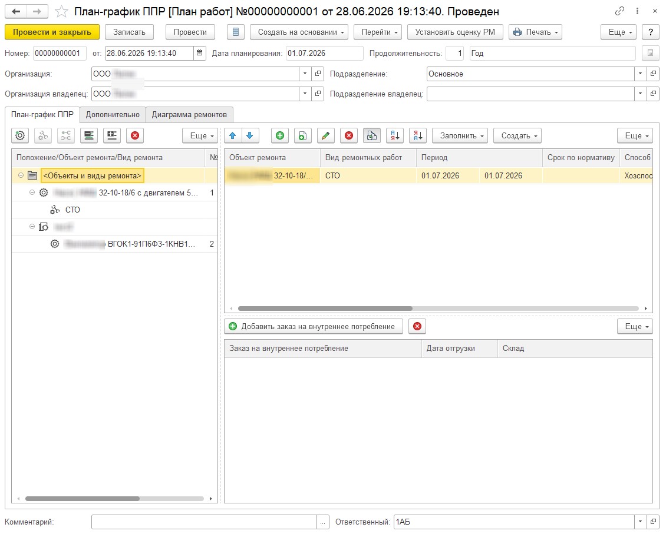
Task: Select the СТО tree item
Action: [x=72, y=210]
